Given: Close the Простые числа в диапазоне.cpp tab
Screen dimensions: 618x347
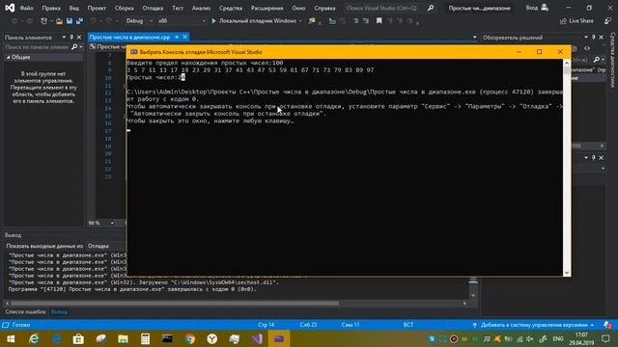Looking at the screenshot, I should 184,37.
